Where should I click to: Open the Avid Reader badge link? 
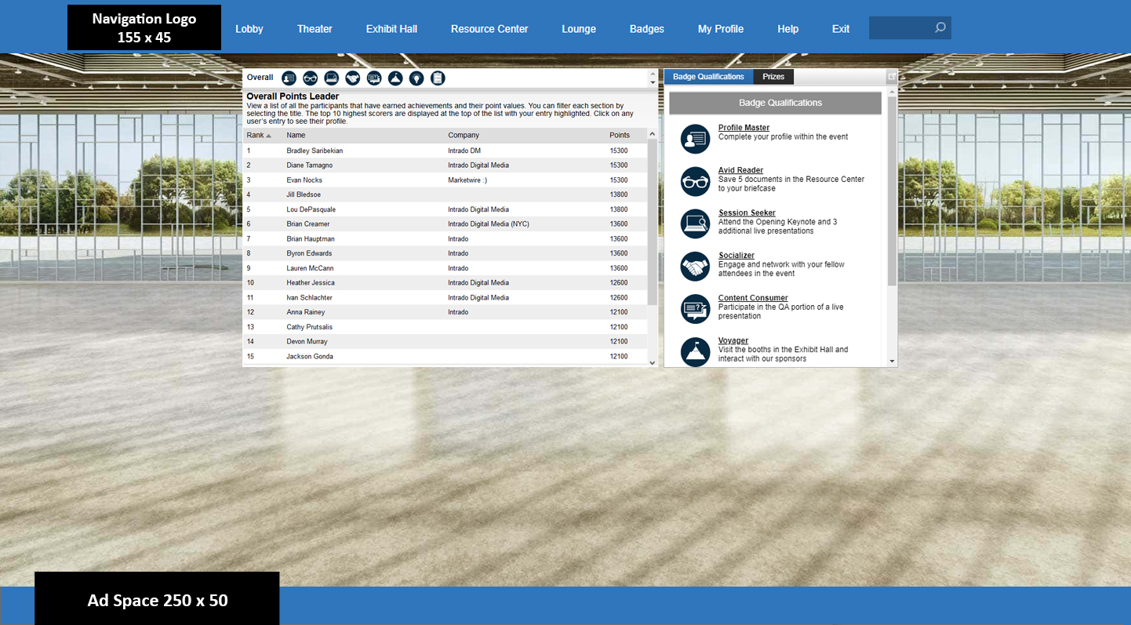click(740, 170)
